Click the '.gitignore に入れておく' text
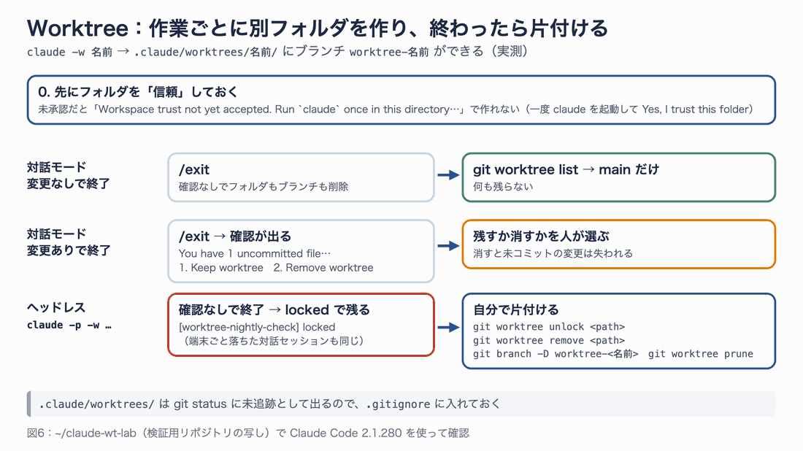Viewport: 803px width, 451px height. (x=434, y=404)
